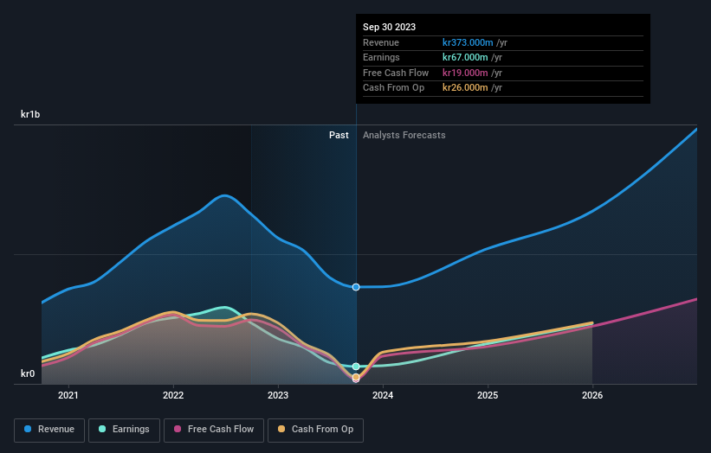Screen dimensions: 711x453
Task: Click the Sep 30 2023 tooltip date
Action: pyautogui.click(x=389, y=27)
